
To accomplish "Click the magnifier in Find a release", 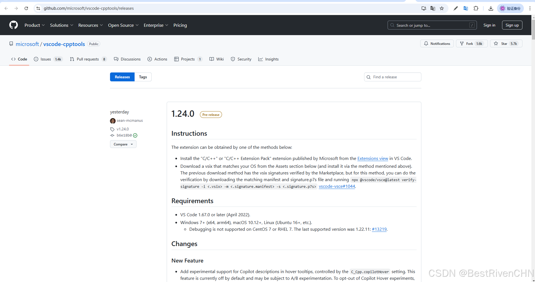I will 369,77.
